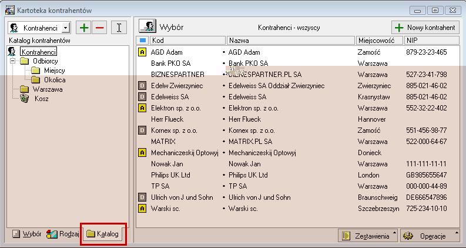This screenshot has width=466, height=248.
Task: Click the Krasnystaw city cell
Action: (374, 97)
